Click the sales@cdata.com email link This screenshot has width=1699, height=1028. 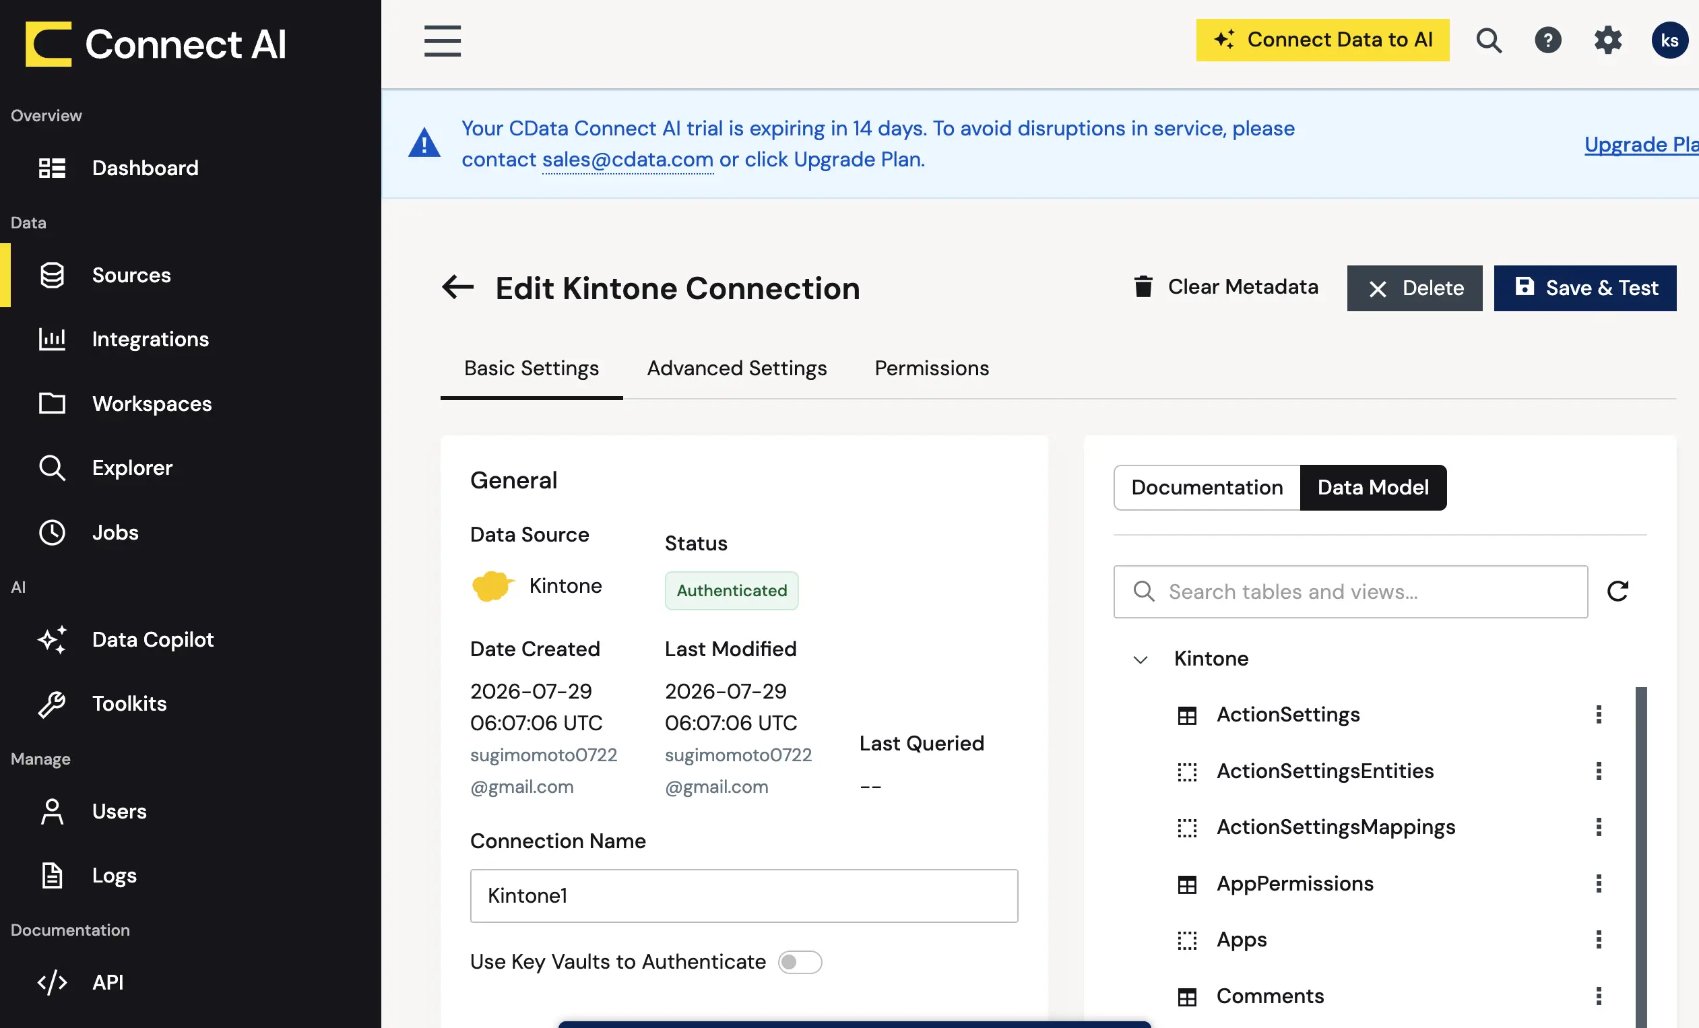[x=627, y=159]
